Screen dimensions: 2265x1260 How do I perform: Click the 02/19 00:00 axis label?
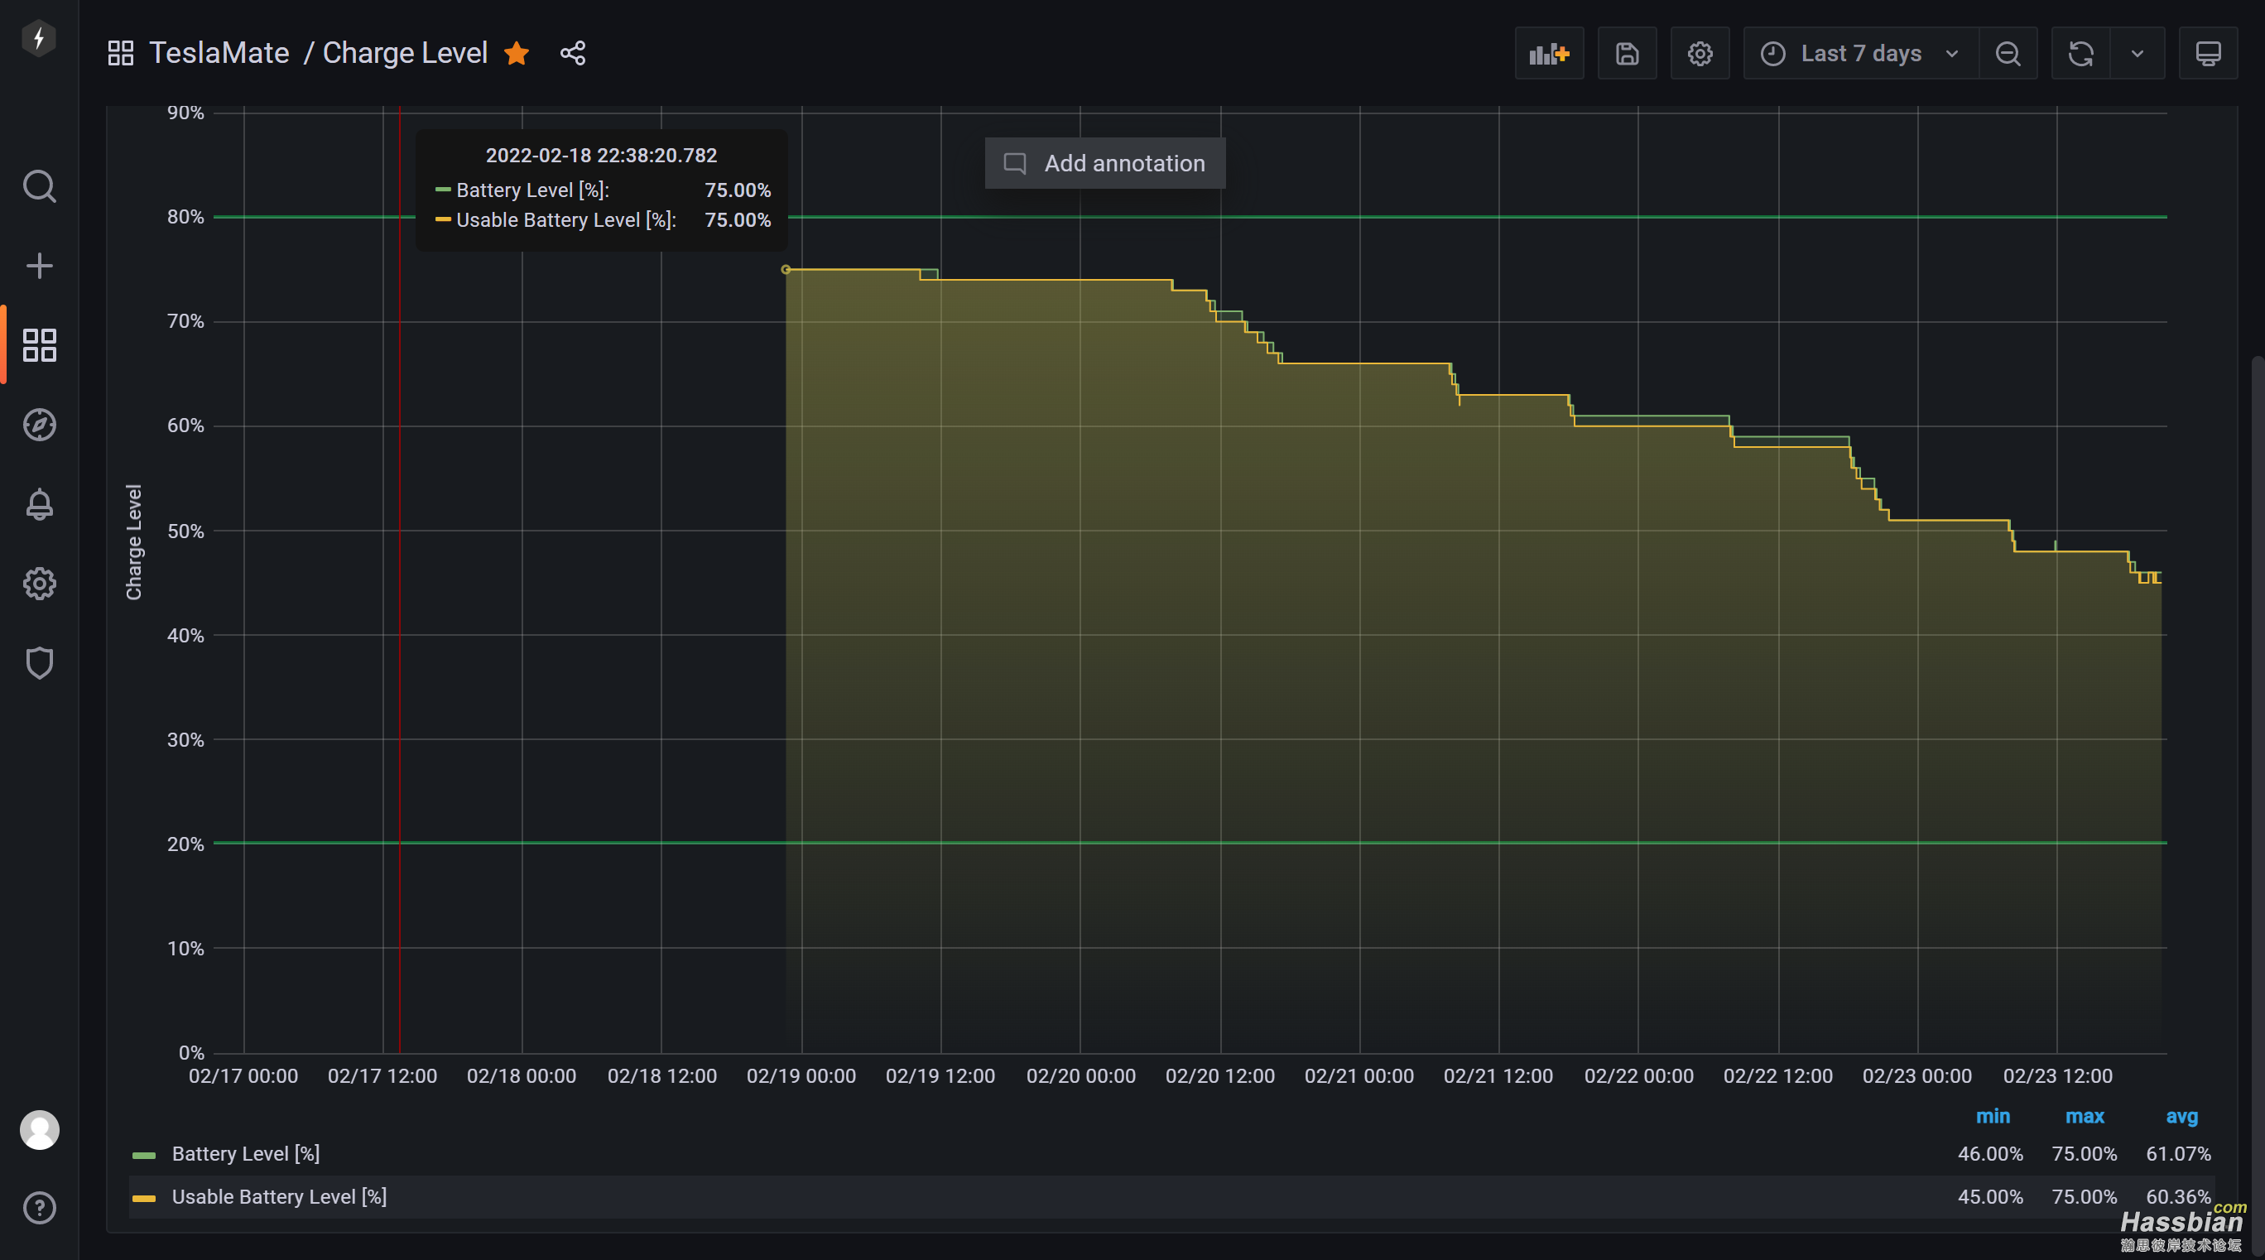pos(801,1075)
